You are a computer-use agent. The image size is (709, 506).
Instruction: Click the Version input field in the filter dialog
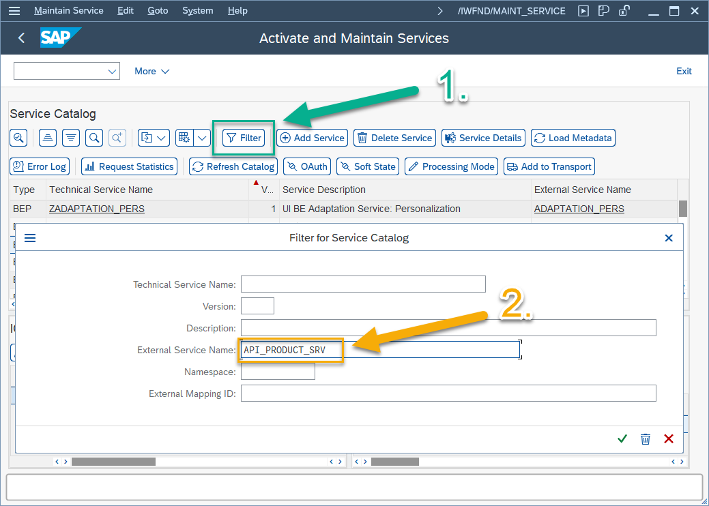coord(257,306)
